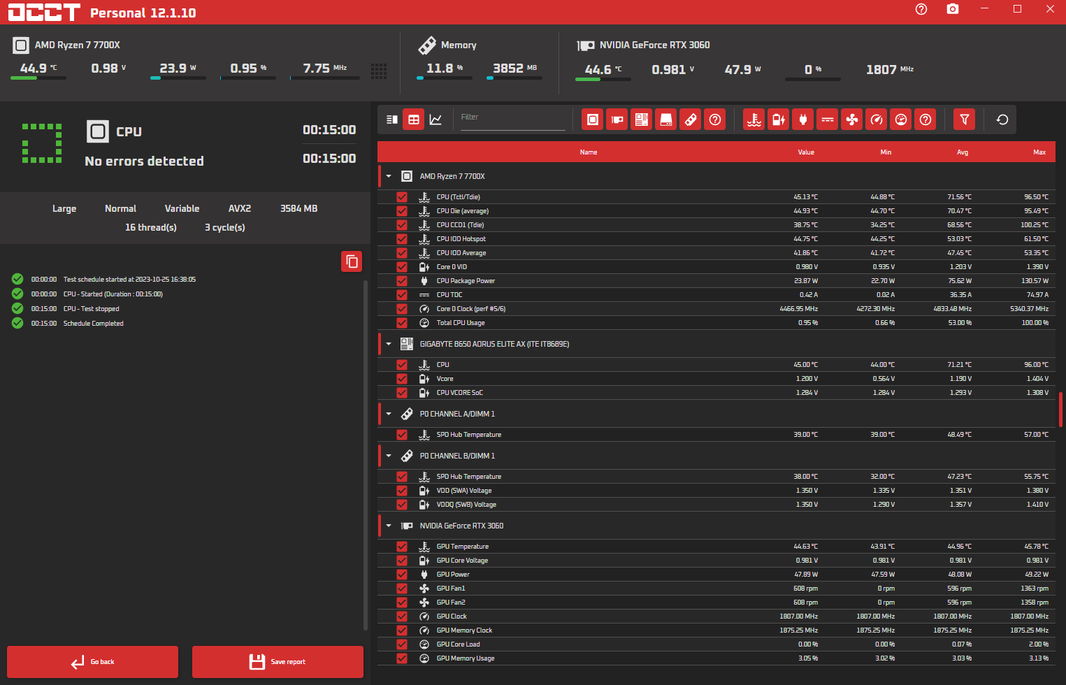Image resolution: width=1066 pixels, height=685 pixels.
Task: Collapse the GIGABYTE B650 AORUS ELITE group
Action: 389,344
